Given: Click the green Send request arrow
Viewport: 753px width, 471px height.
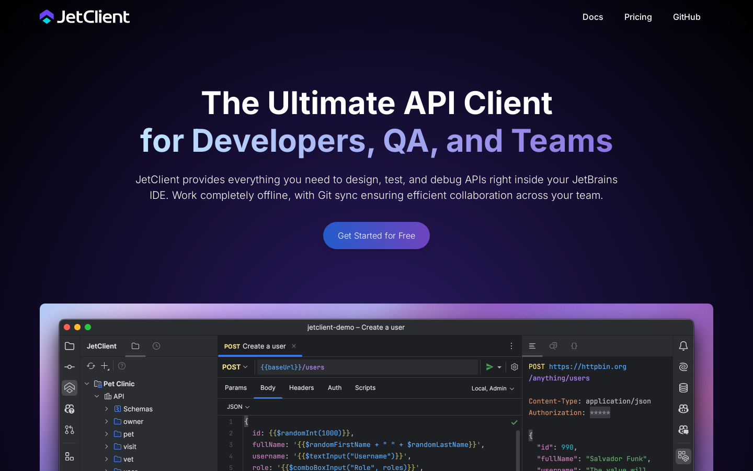Looking at the screenshot, I should click(489, 367).
